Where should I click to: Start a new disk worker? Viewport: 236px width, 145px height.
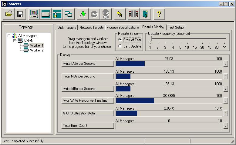(x=46, y=14)
